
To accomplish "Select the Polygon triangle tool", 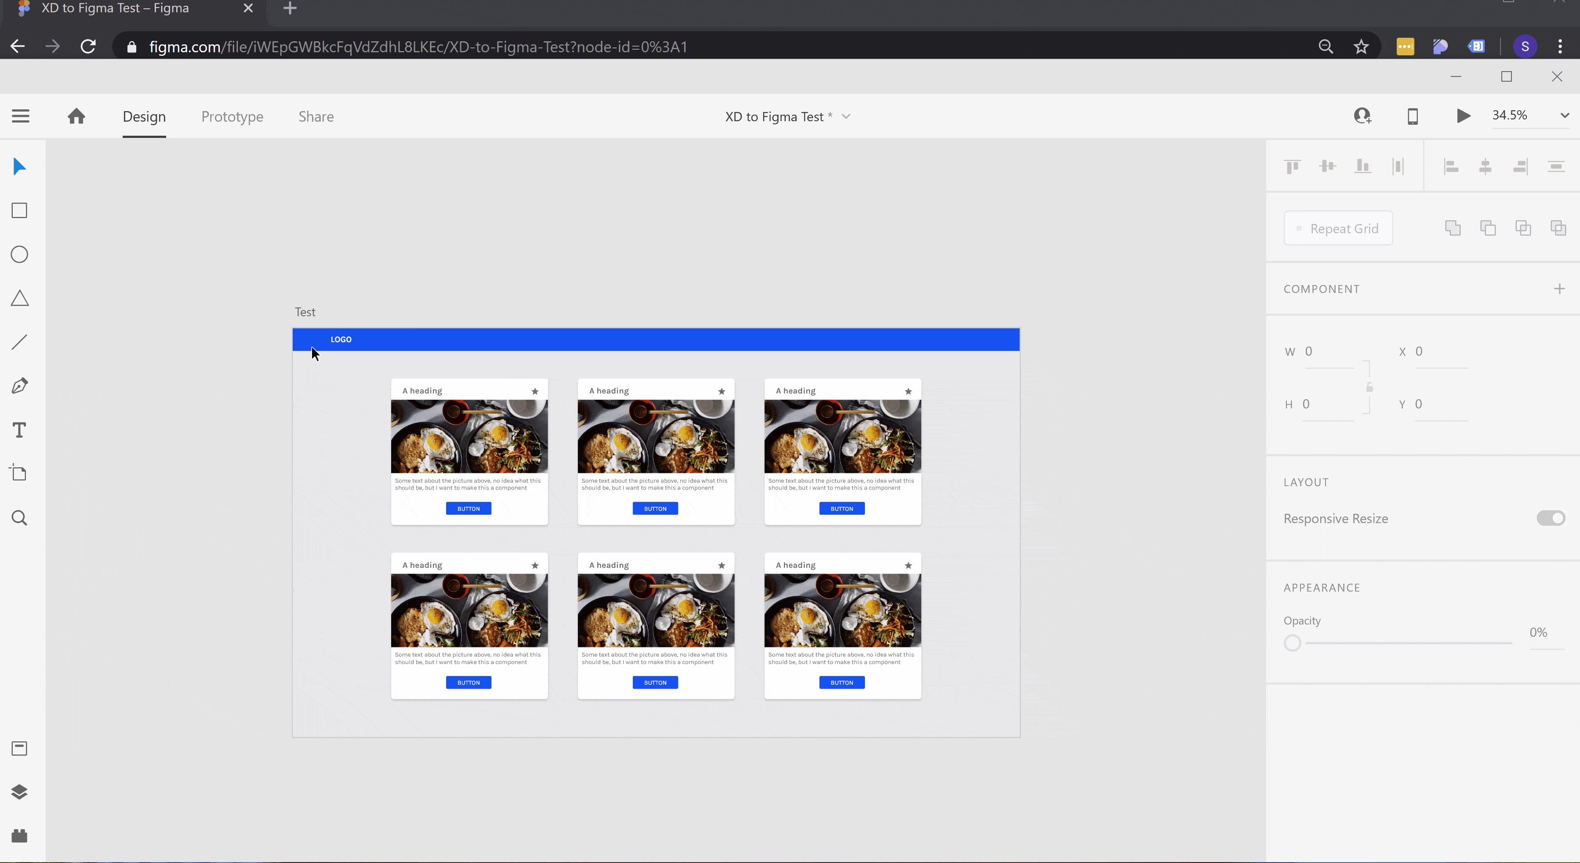I will [20, 299].
